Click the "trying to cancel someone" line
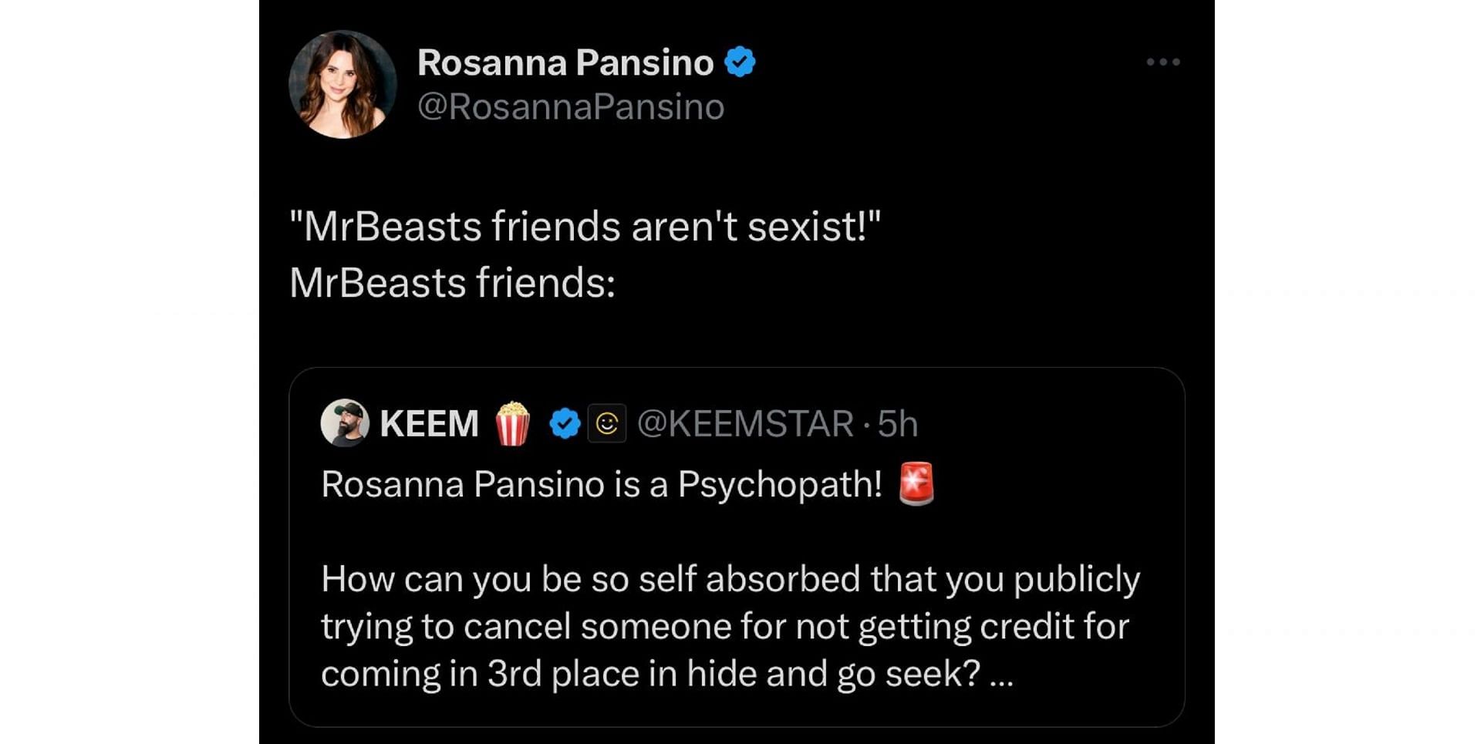Screen dimensions: 1481x744 click(724, 626)
